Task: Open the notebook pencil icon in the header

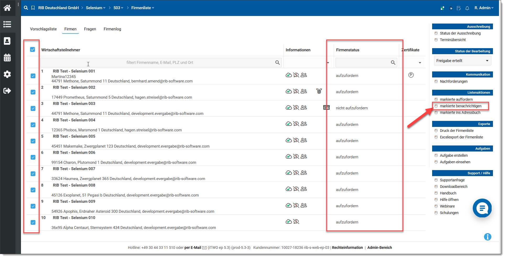Action: pos(459,8)
